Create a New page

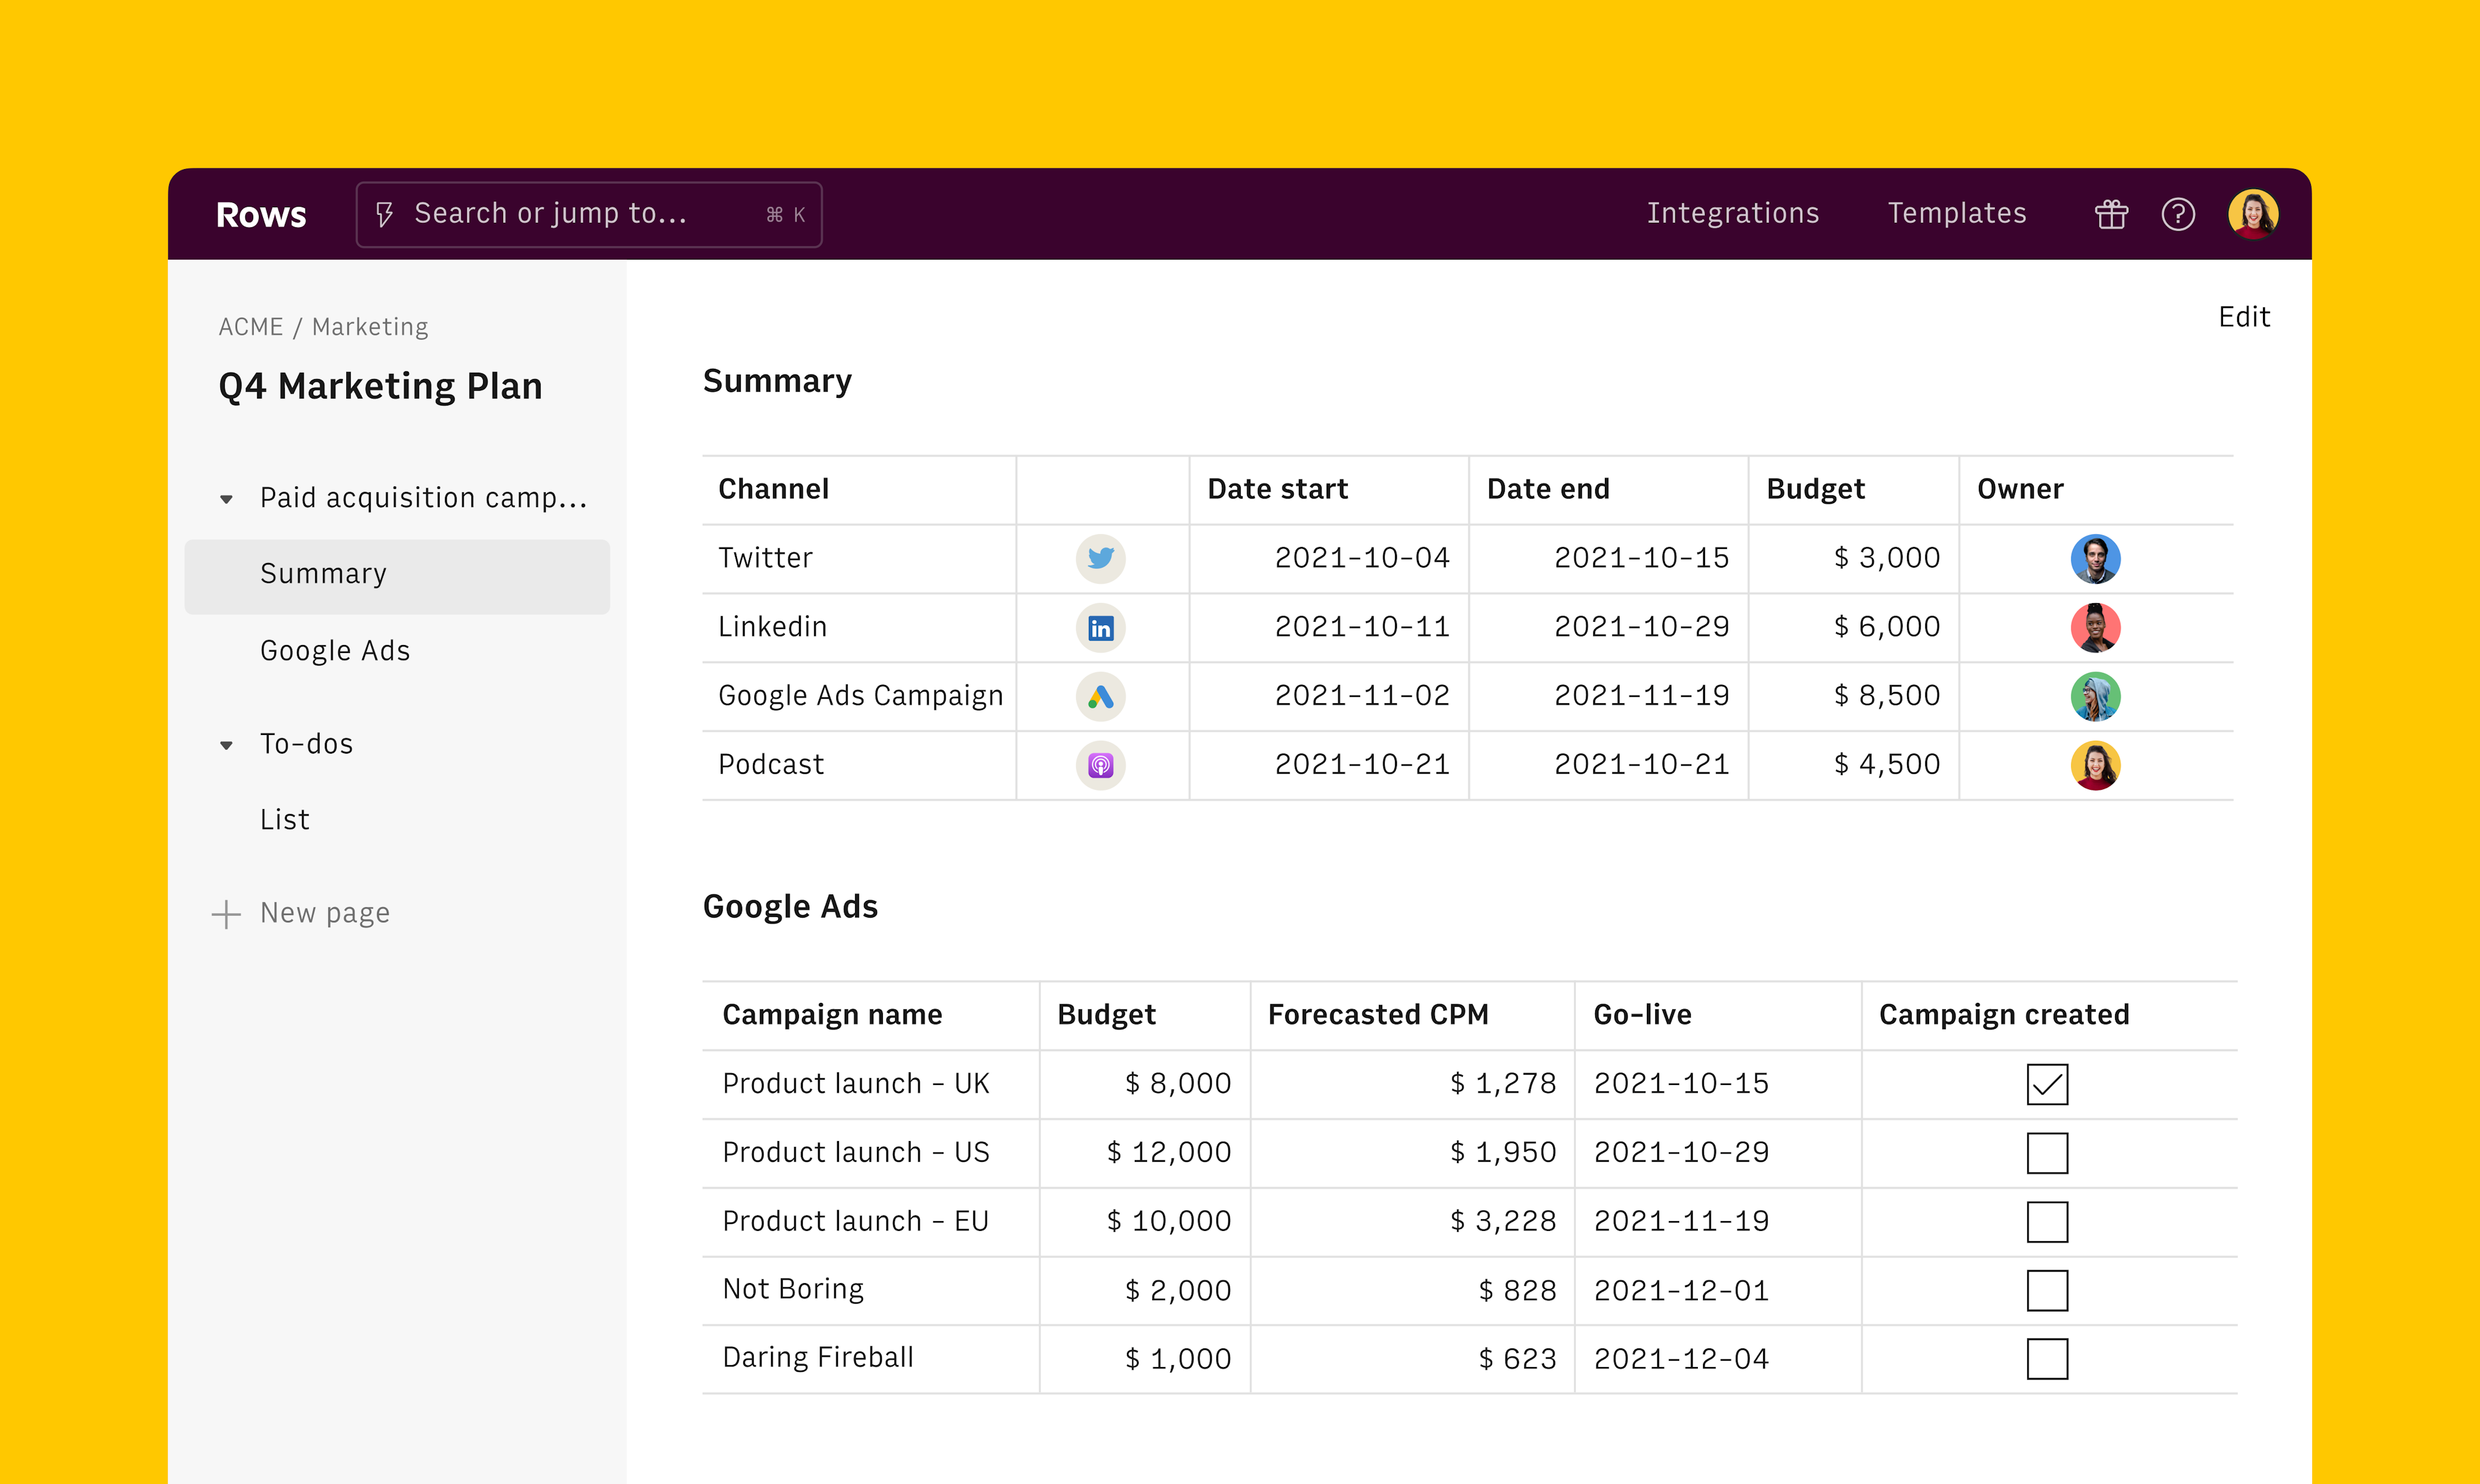tap(324, 912)
